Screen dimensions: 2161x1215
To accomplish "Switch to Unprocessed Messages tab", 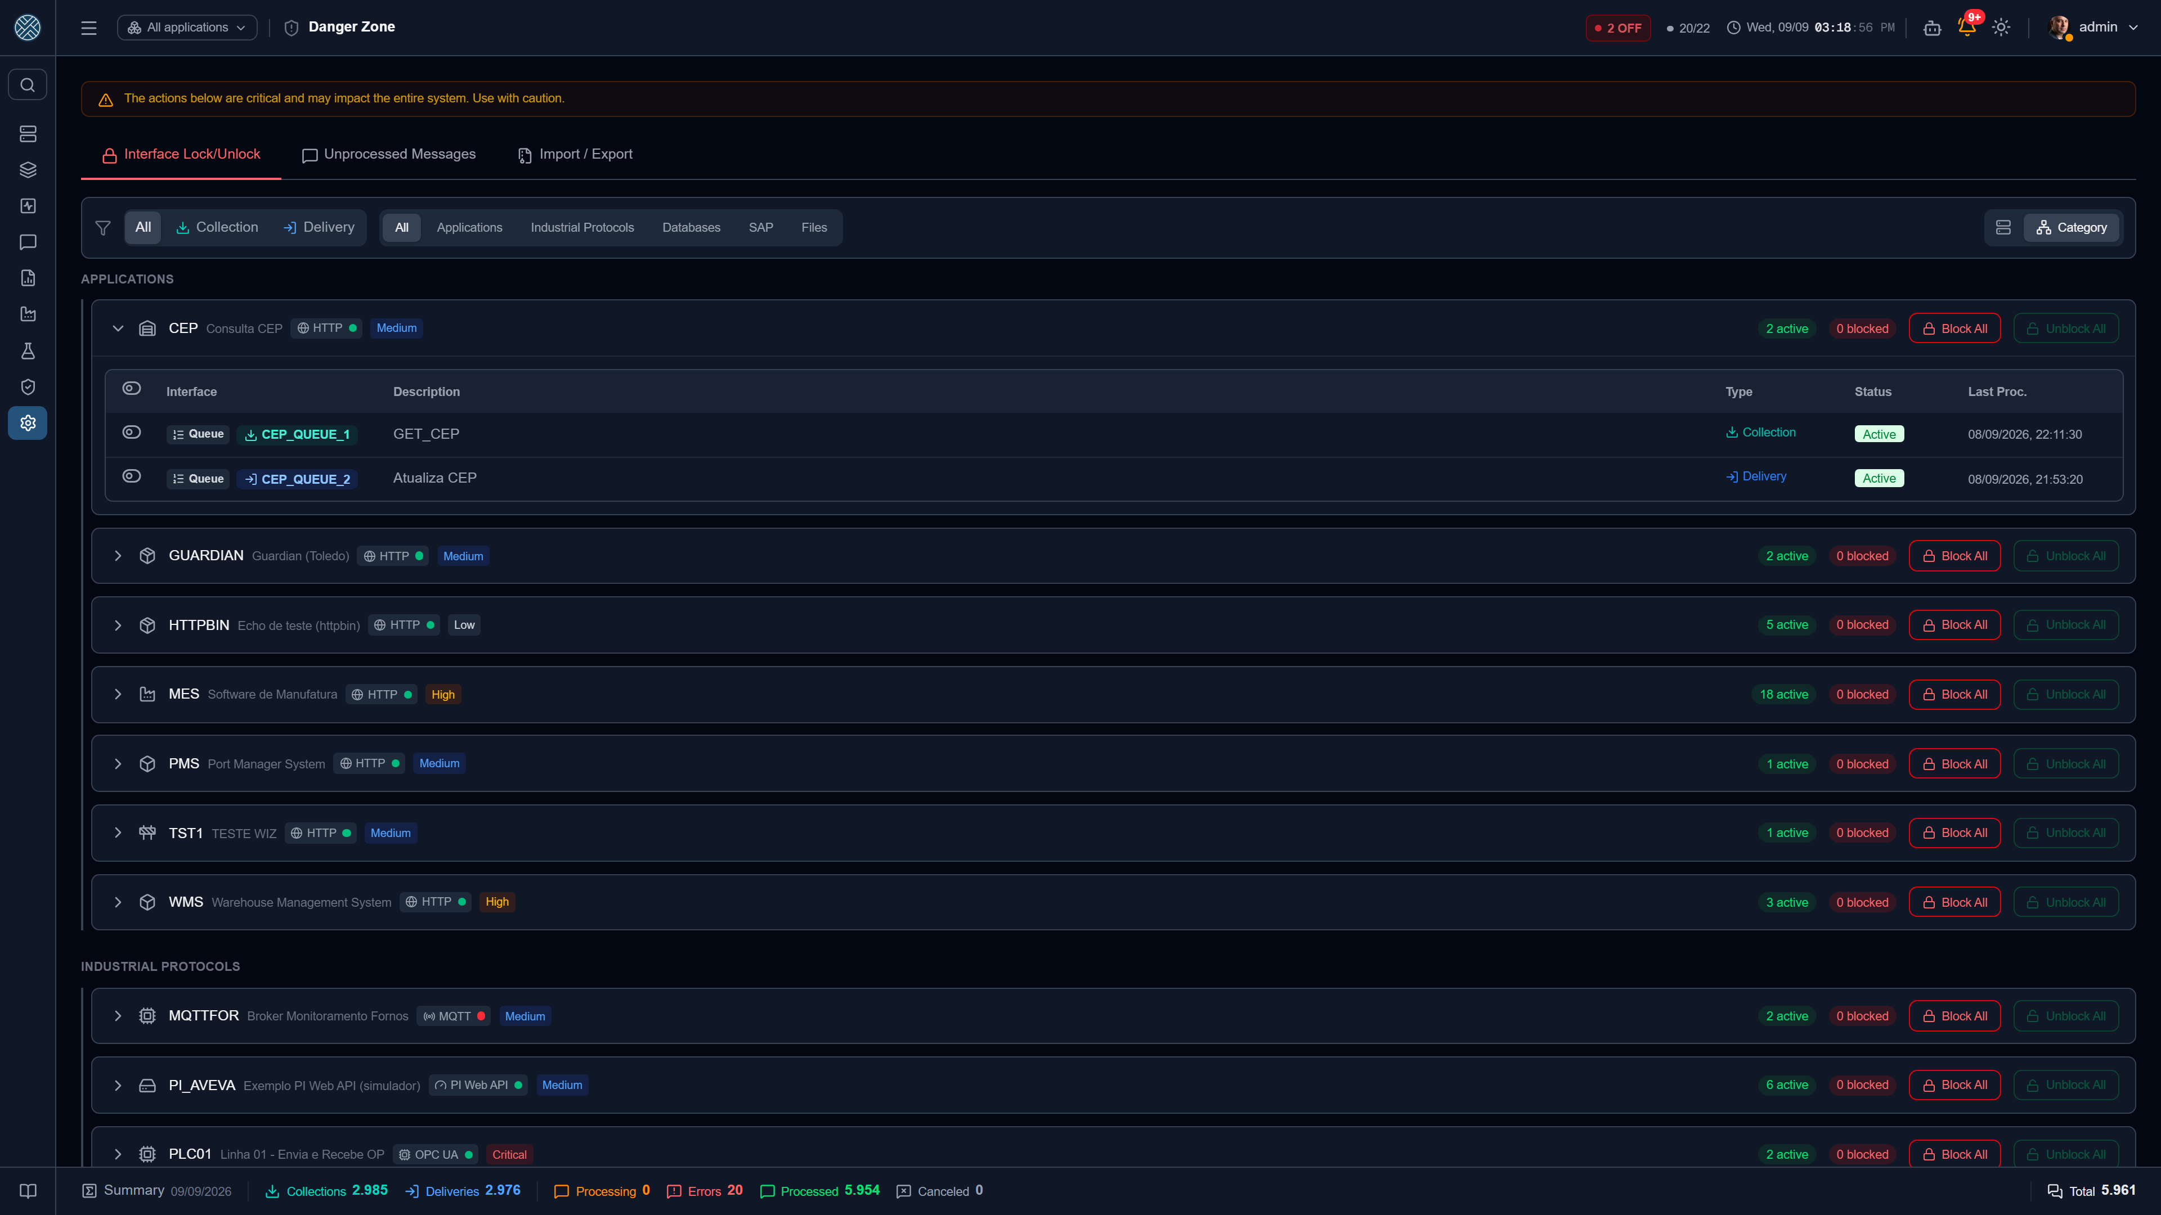I will pos(388,154).
